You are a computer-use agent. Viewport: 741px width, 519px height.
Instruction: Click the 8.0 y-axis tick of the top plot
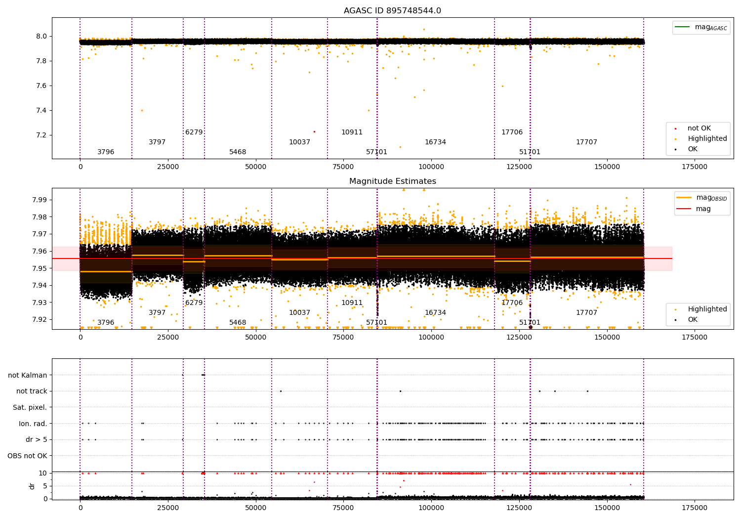point(41,36)
